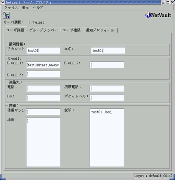This screenshot has height=180, width=175.
Task: Open the 表示 menu
Action: click(x=26, y=8)
